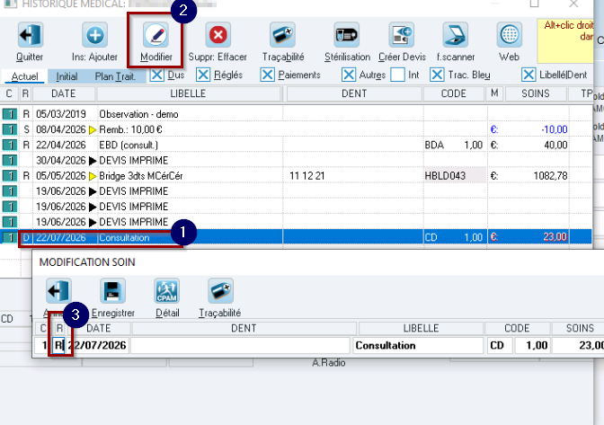Screen dimensions: 604x425
Task: Click the 1,00 coefficient field in Modification Soin
Action: click(532, 345)
